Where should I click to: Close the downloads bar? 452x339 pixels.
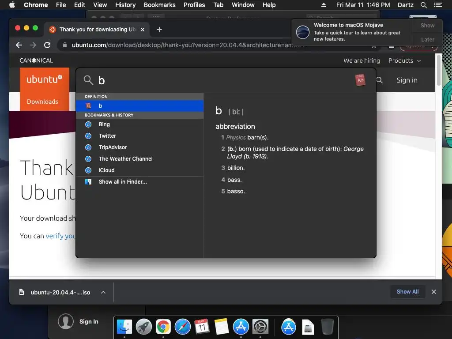pyautogui.click(x=433, y=292)
